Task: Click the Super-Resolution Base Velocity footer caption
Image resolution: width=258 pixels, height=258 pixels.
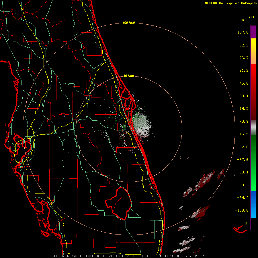Action: tap(129, 256)
